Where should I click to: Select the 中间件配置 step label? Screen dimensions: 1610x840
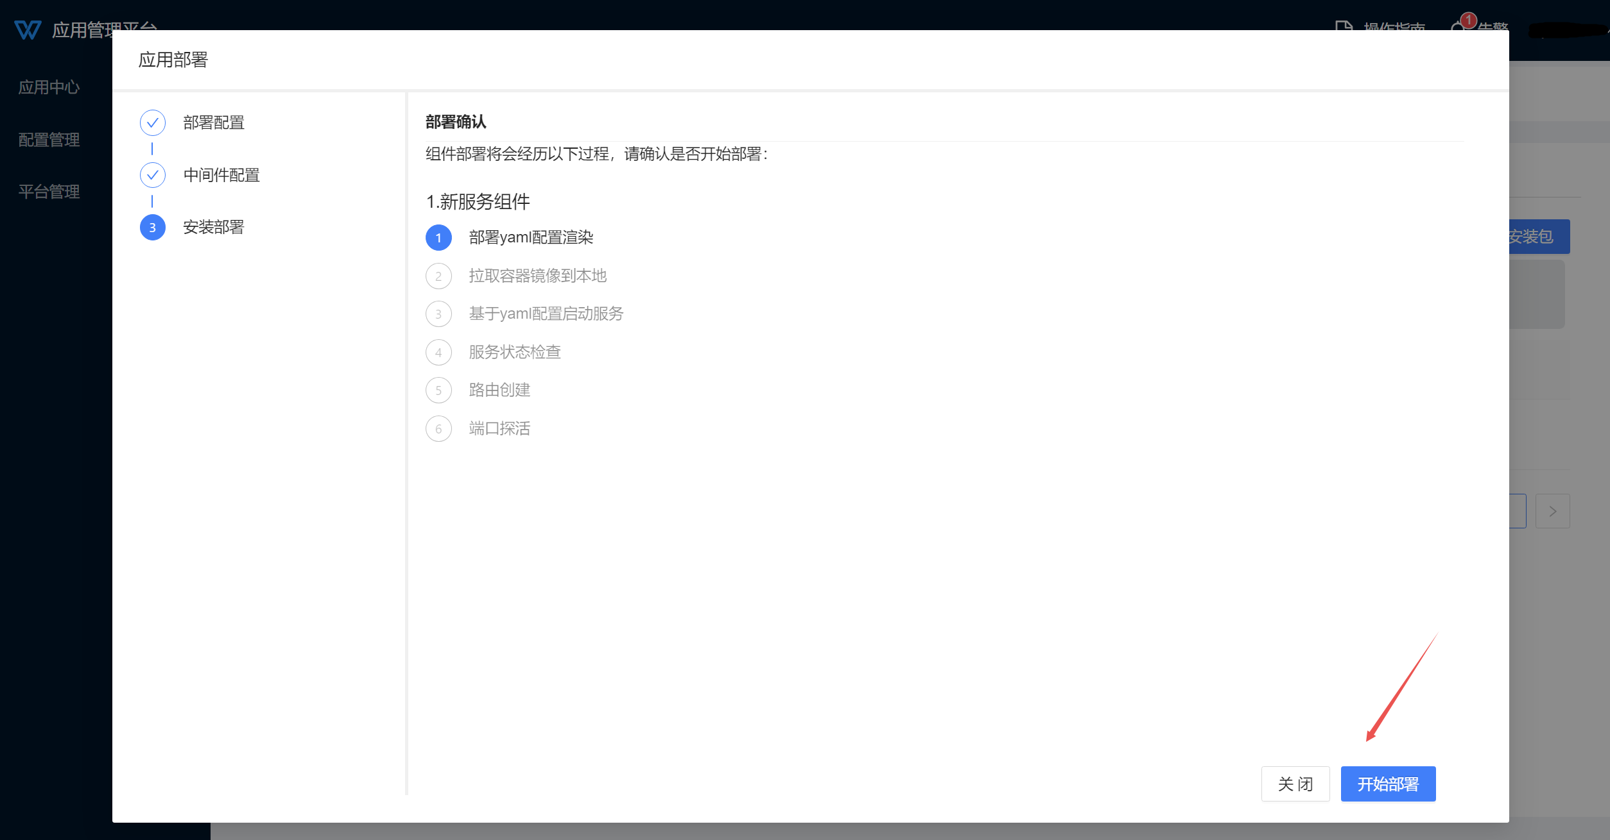[x=221, y=175]
